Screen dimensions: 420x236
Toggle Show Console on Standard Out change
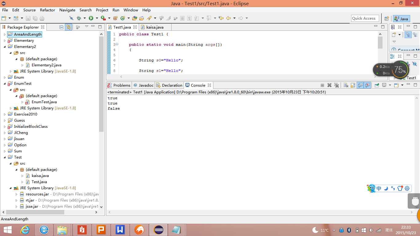pyautogui.click(x=360, y=85)
